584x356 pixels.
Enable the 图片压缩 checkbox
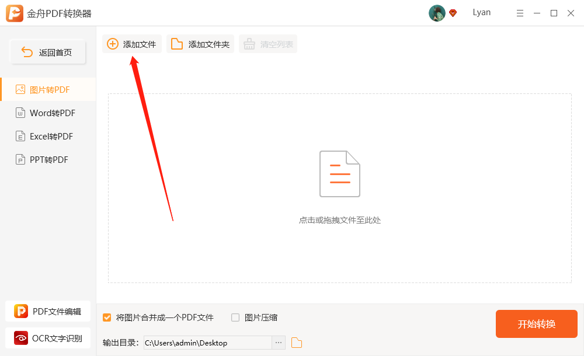click(x=235, y=317)
